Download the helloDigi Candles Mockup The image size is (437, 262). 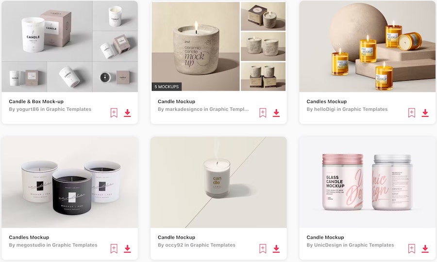point(425,113)
